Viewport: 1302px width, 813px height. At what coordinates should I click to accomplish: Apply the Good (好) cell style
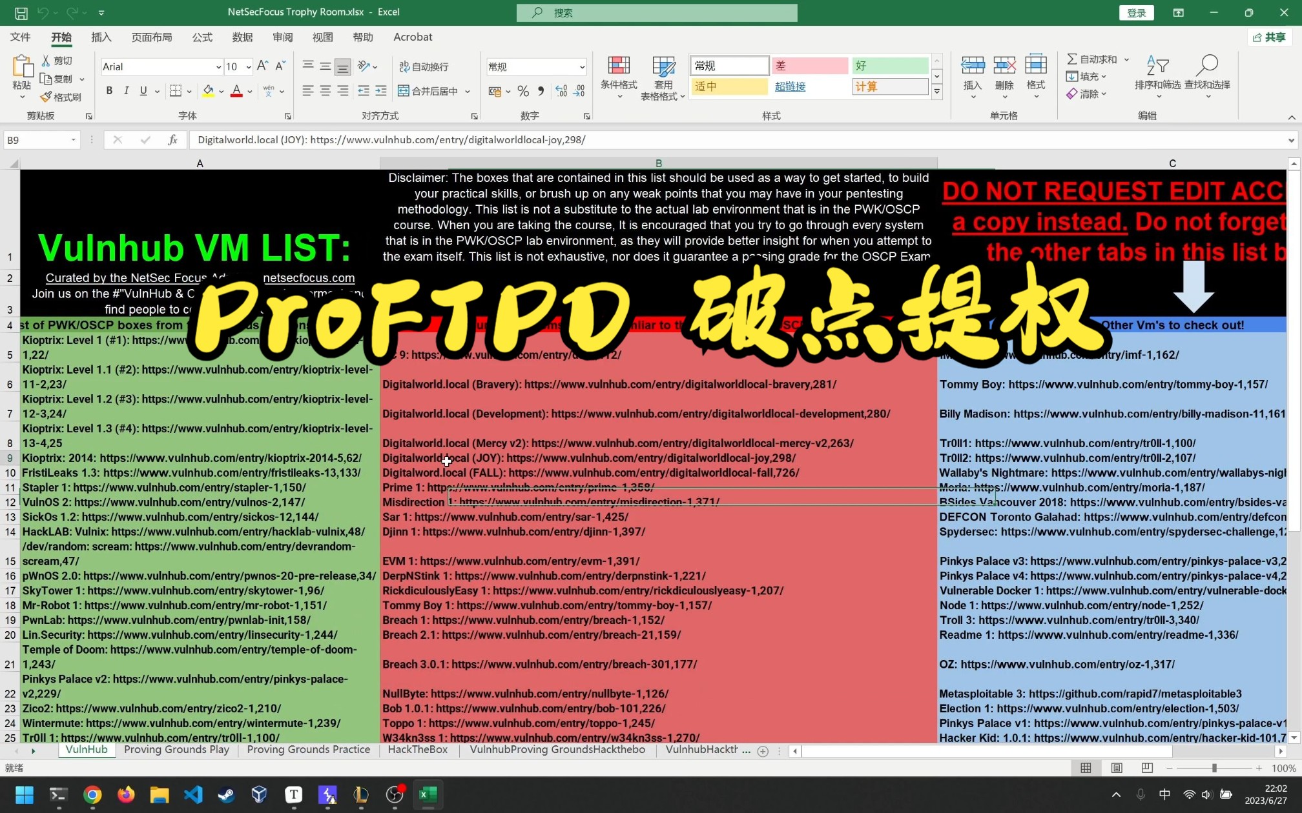[890, 66]
